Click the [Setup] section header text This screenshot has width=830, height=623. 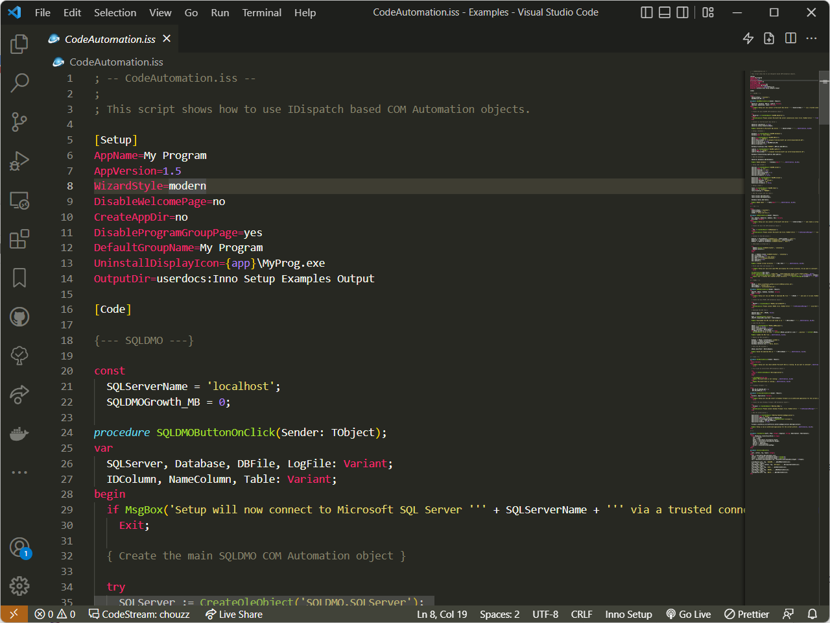point(116,140)
